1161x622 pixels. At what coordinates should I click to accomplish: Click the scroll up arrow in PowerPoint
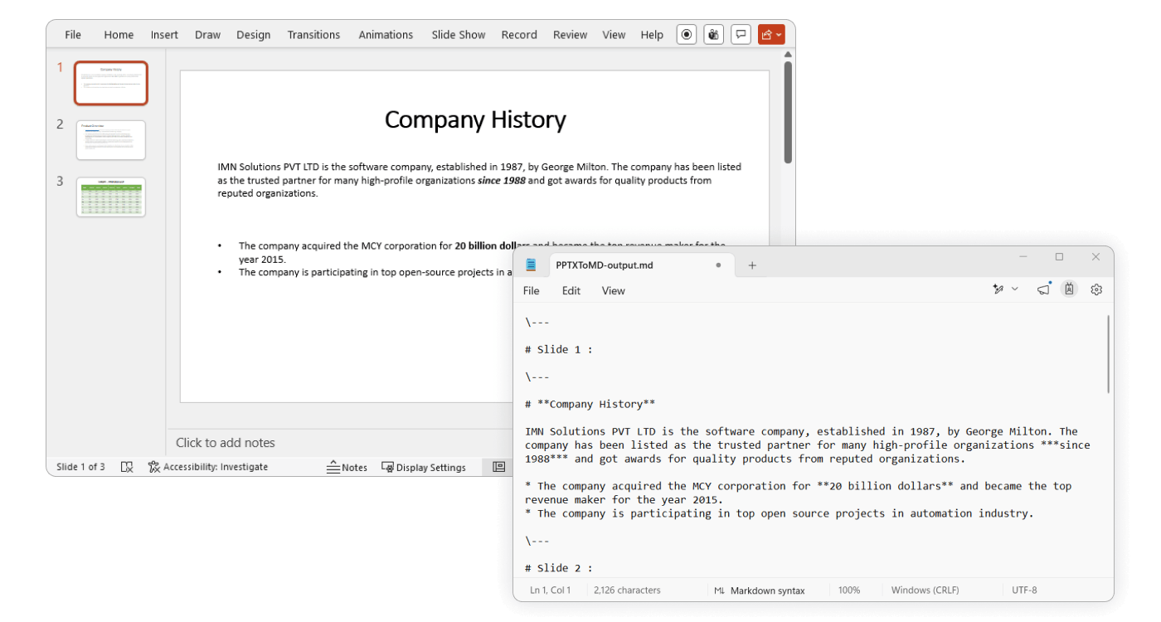[788, 54]
